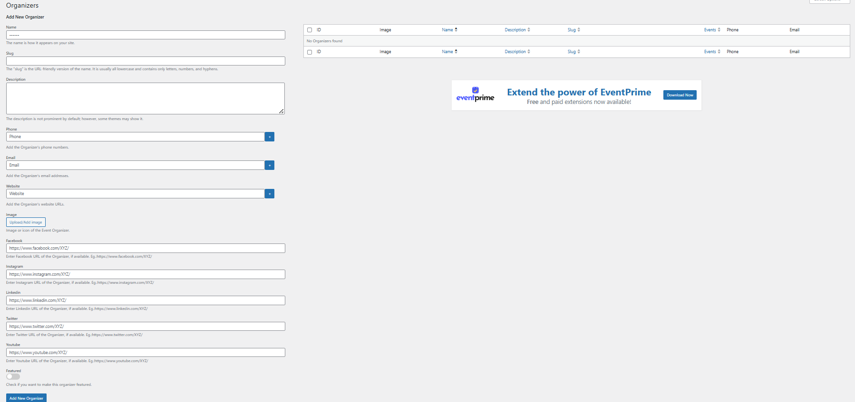Screen dimensions: 855x402
Task: Toggle the Featured organizer switch
Action: coord(13,377)
